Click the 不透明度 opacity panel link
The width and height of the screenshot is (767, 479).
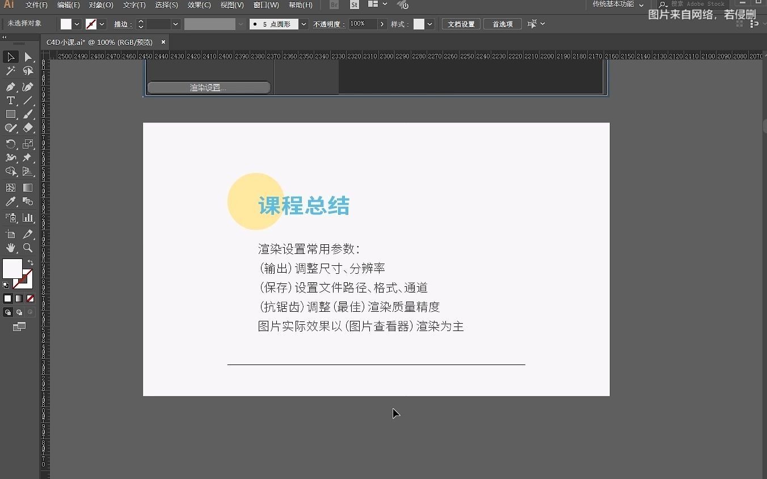[328, 24]
